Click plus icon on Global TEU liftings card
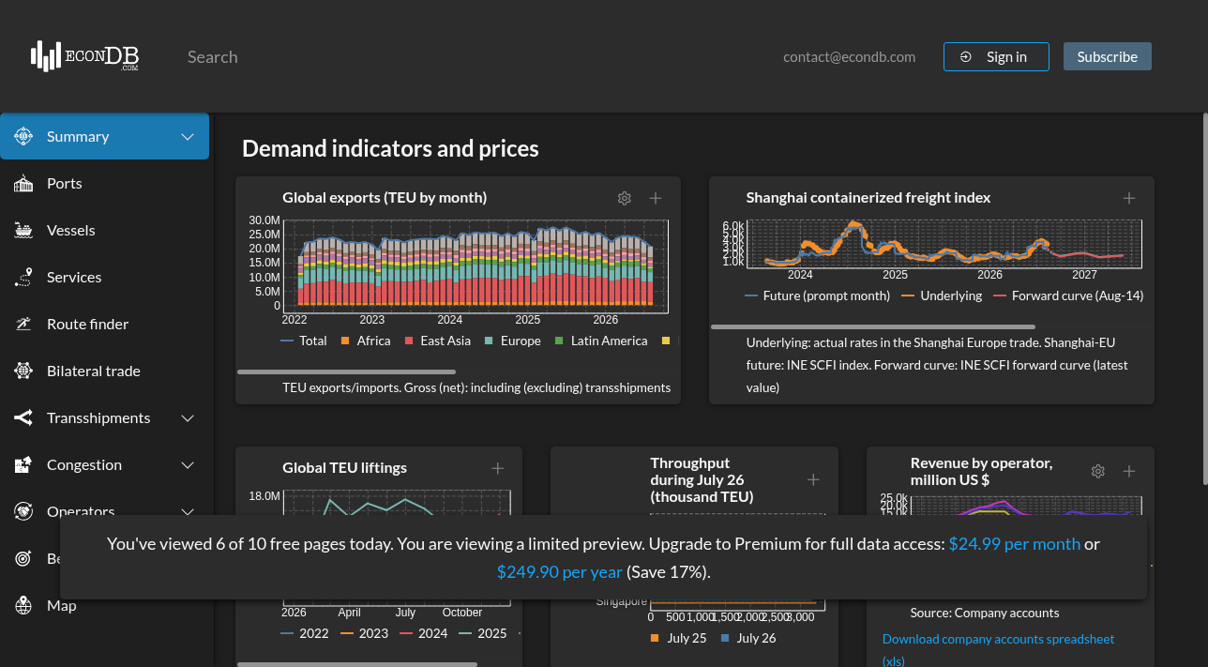Image resolution: width=1208 pixels, height=667 pixels. [498, 468]
